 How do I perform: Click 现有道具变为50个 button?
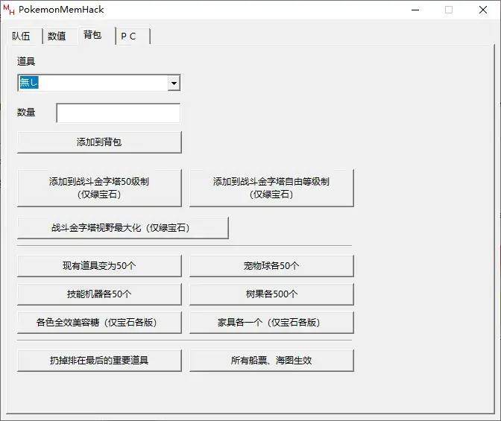pyautogui.click(x=99, y=266)
